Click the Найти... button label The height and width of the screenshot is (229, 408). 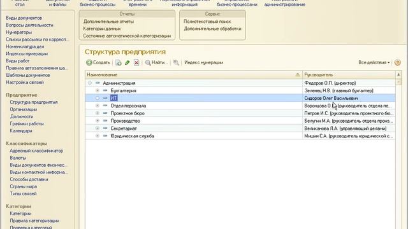point(159,62)
